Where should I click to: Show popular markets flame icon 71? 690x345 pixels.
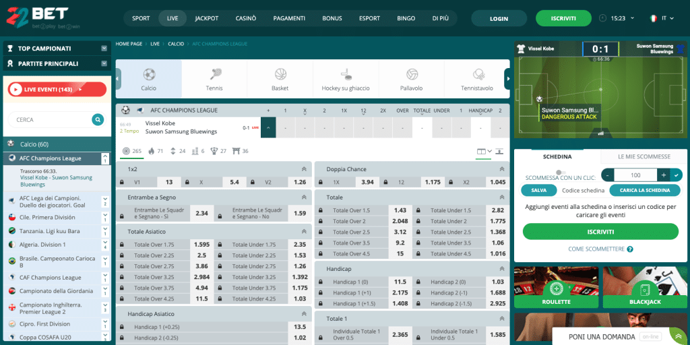point(152,151)
